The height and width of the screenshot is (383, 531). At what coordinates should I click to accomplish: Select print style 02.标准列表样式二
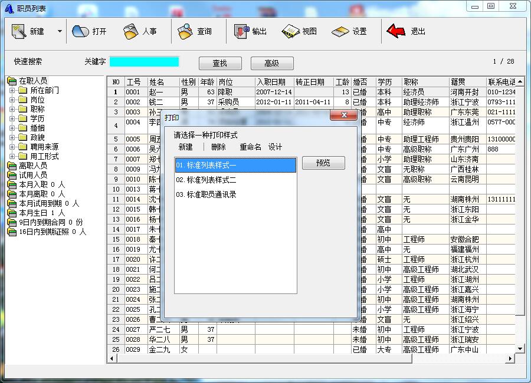(235, 180)
